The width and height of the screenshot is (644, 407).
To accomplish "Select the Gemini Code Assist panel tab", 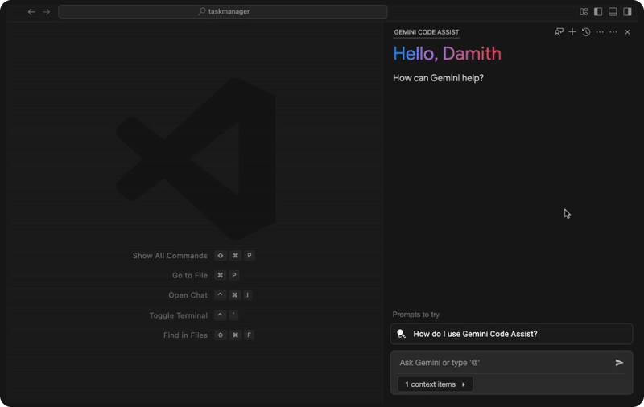I will (427, 32).
